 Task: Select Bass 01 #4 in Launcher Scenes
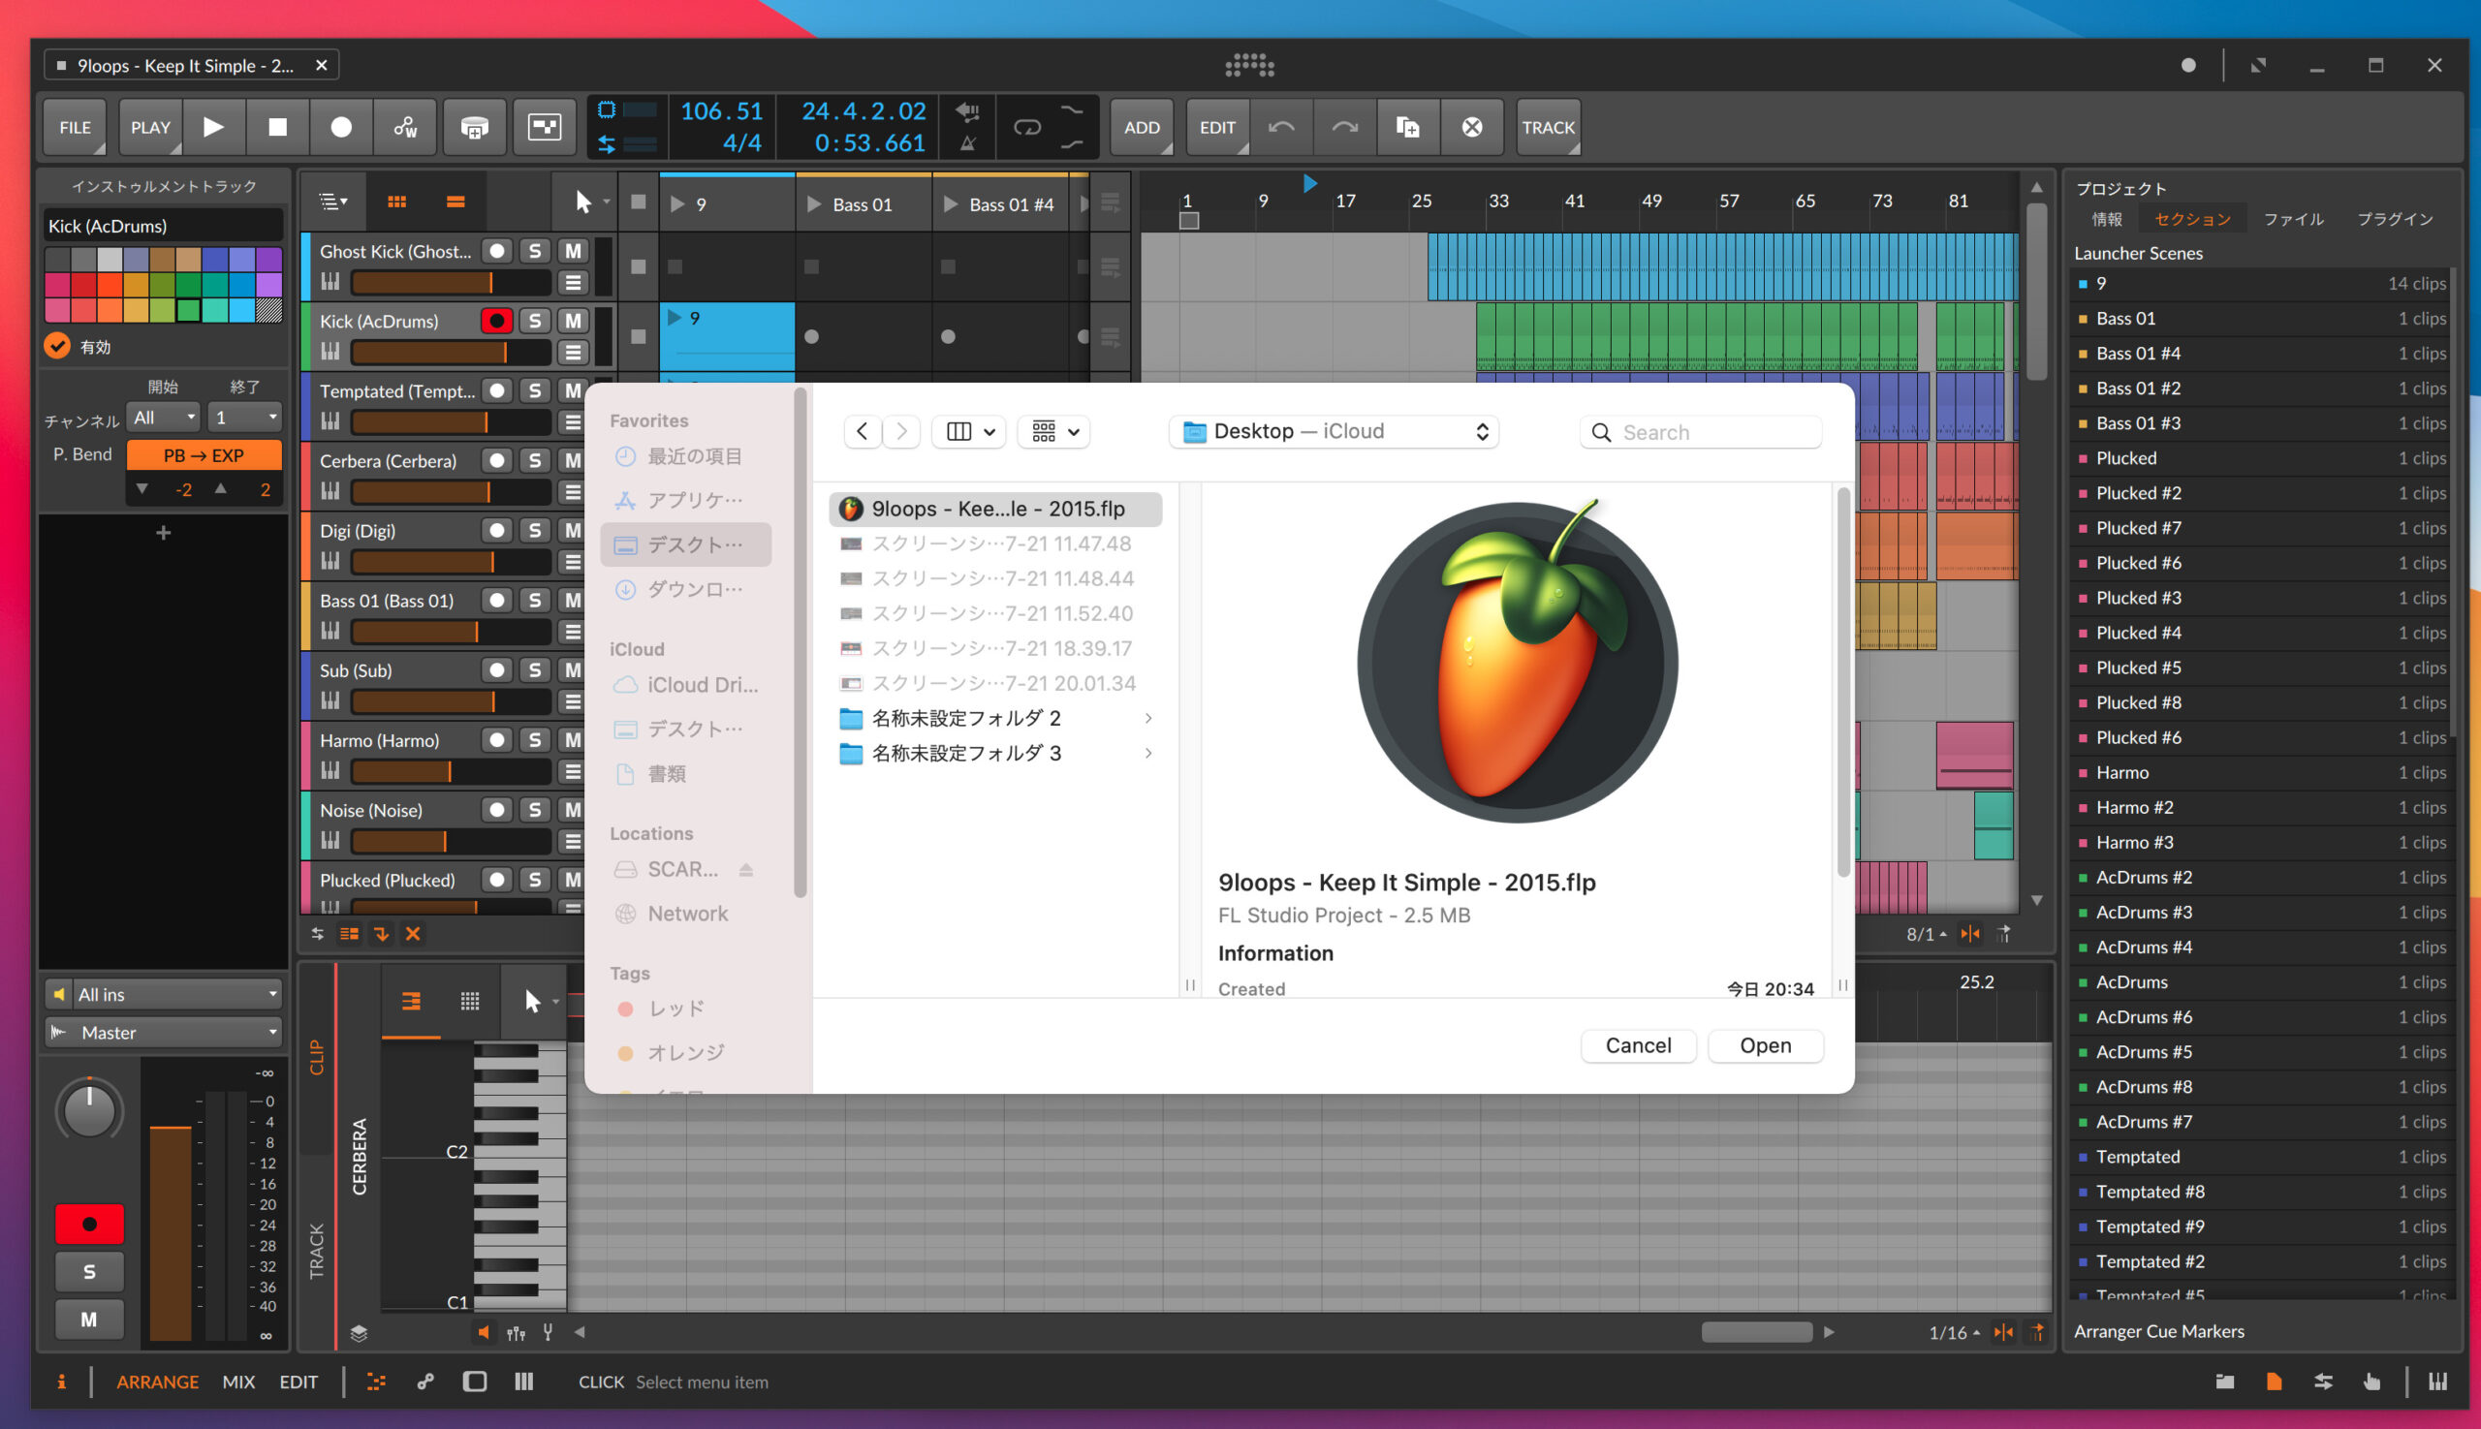pyautogui.click(x=2259, y=354)
